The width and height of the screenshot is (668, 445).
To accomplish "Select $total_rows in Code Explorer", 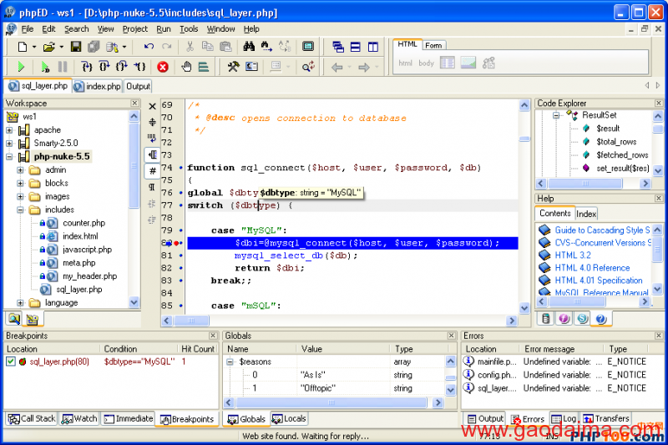I will 616,142.
